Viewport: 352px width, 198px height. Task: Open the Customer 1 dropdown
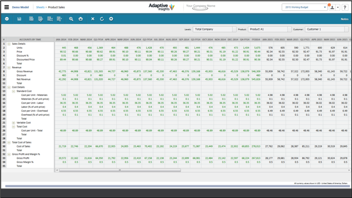[x=326, y=29]
